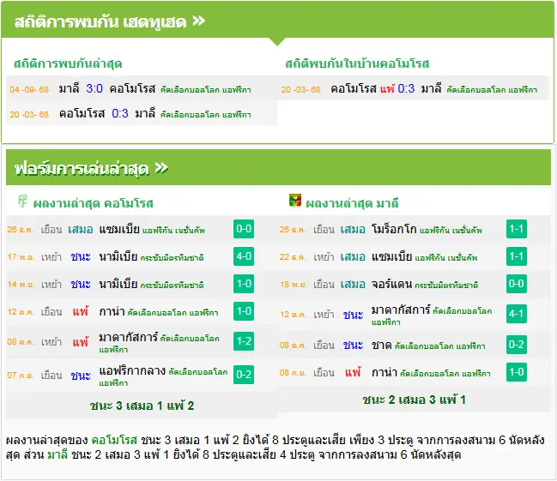This screenshot has width=557, height=481.
Task: Click the 1-0 score badge for นามิเบีย 14 พ.ย.
Action: click(x=244, y=284)
